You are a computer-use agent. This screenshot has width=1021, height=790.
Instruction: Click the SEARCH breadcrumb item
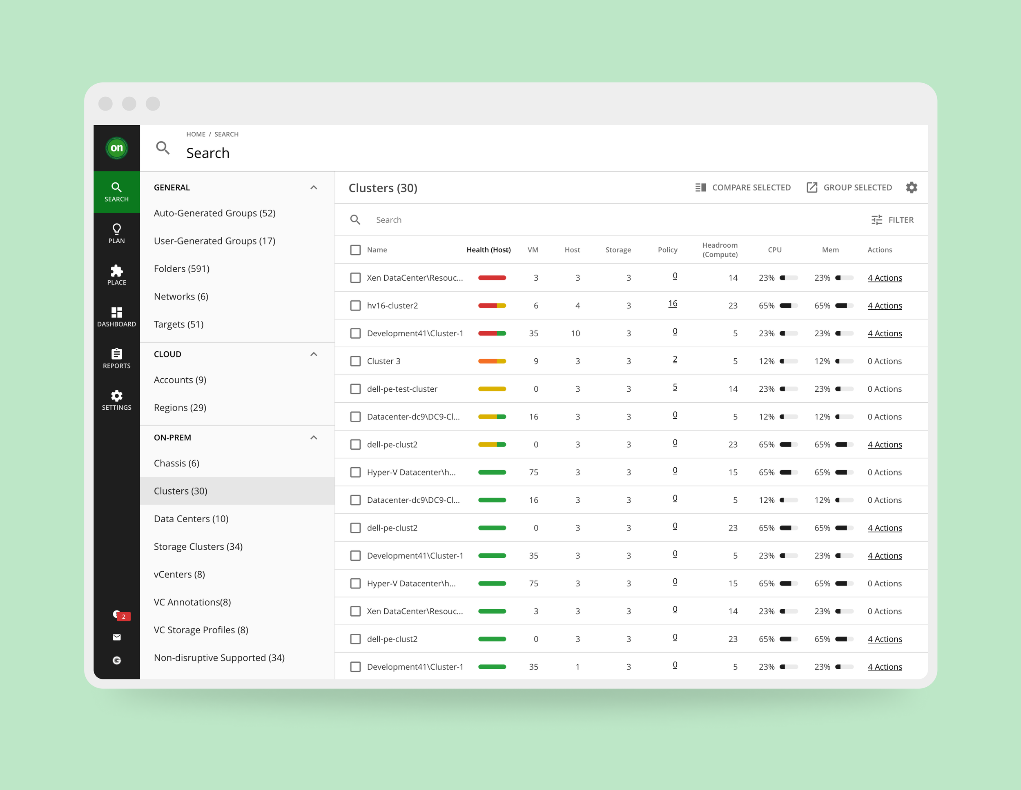pos(226,134)
